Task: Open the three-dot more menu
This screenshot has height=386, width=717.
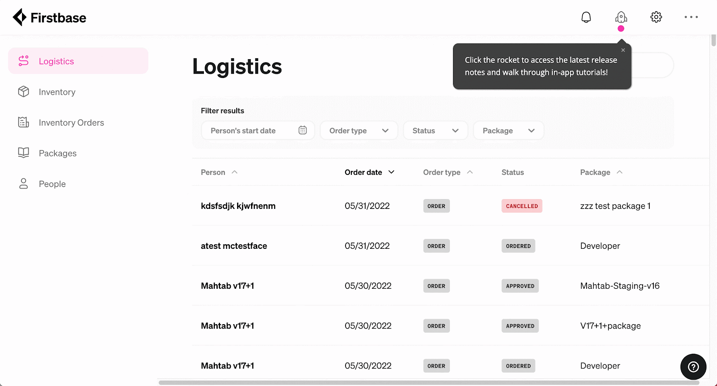Action: point(691,17)
